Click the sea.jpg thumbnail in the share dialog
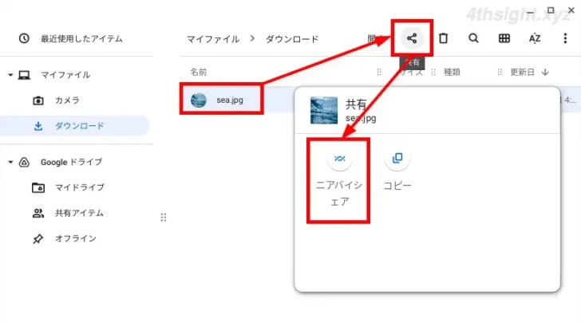Viewport: 581px width, 323px height. (x=324, y=110)
